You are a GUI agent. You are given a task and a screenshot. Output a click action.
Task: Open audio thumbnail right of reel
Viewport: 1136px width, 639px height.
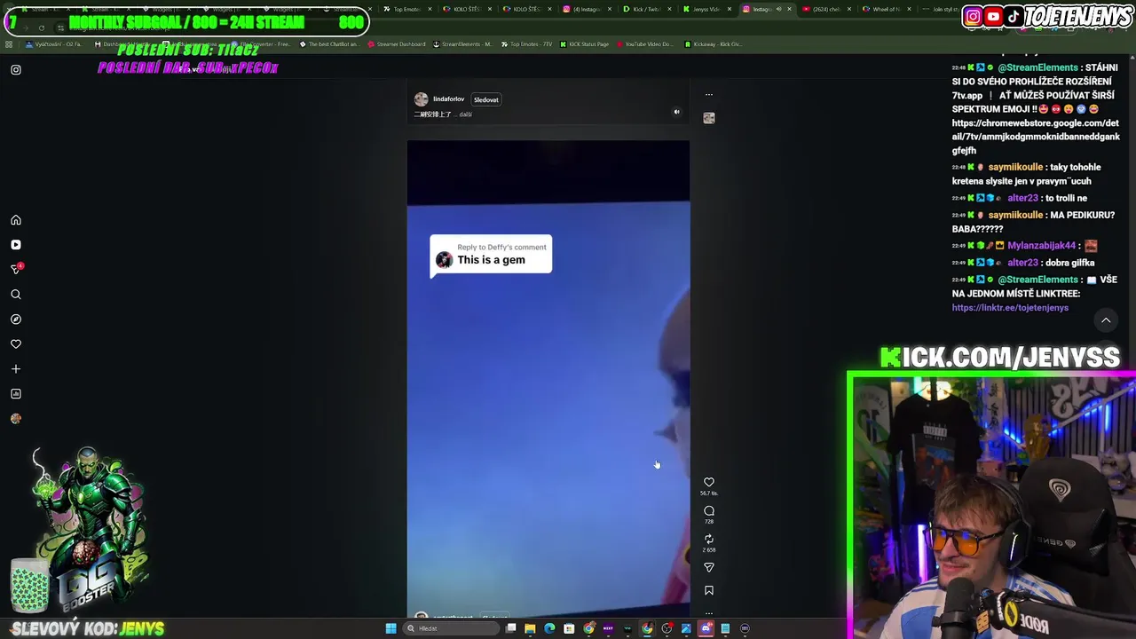(709, 118)
